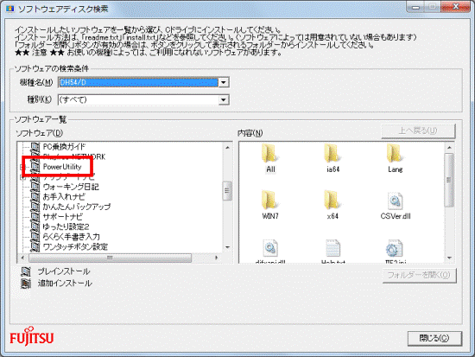This screenshot has height=357, width=475.
Task: Click the title bar application icon
Action: (x=10, y=9)
